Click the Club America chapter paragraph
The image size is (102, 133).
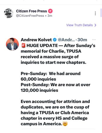[55, 113]
